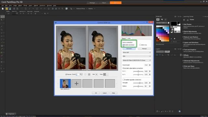Image resolution: width=208 pixels, height=117 pixels.
Task: Click the Manual button
Action: coord(144,49)
